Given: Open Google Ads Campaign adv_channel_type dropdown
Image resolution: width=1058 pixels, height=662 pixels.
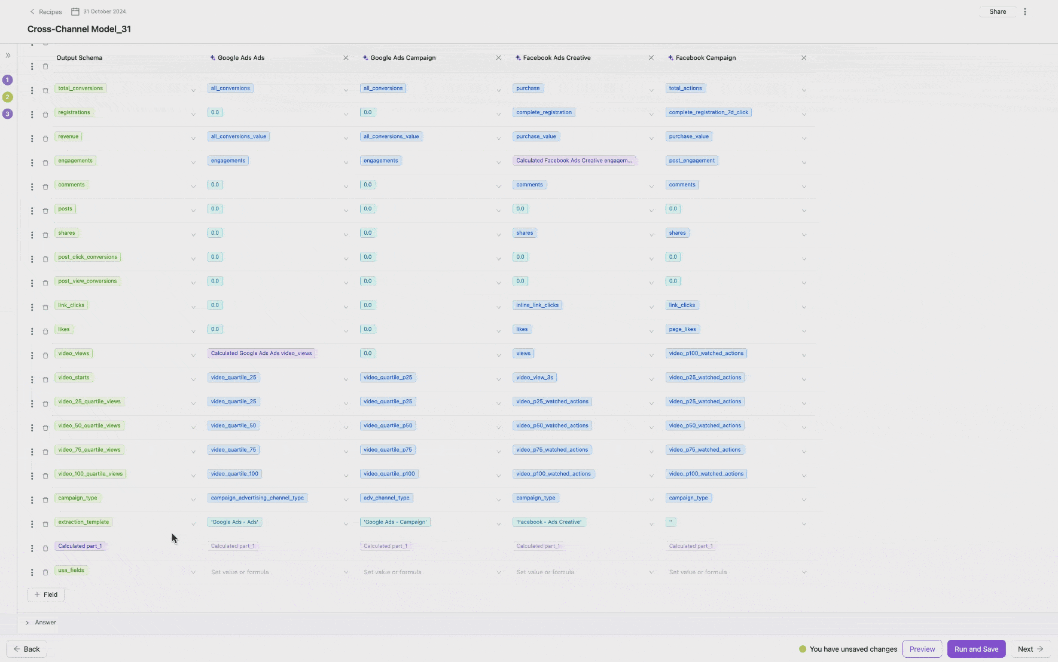Looking at the screenshot, I should [x=498, y=500].
